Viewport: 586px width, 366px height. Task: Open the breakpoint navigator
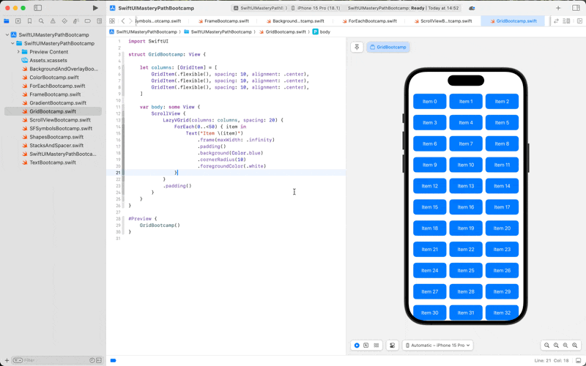coord(87,21)
